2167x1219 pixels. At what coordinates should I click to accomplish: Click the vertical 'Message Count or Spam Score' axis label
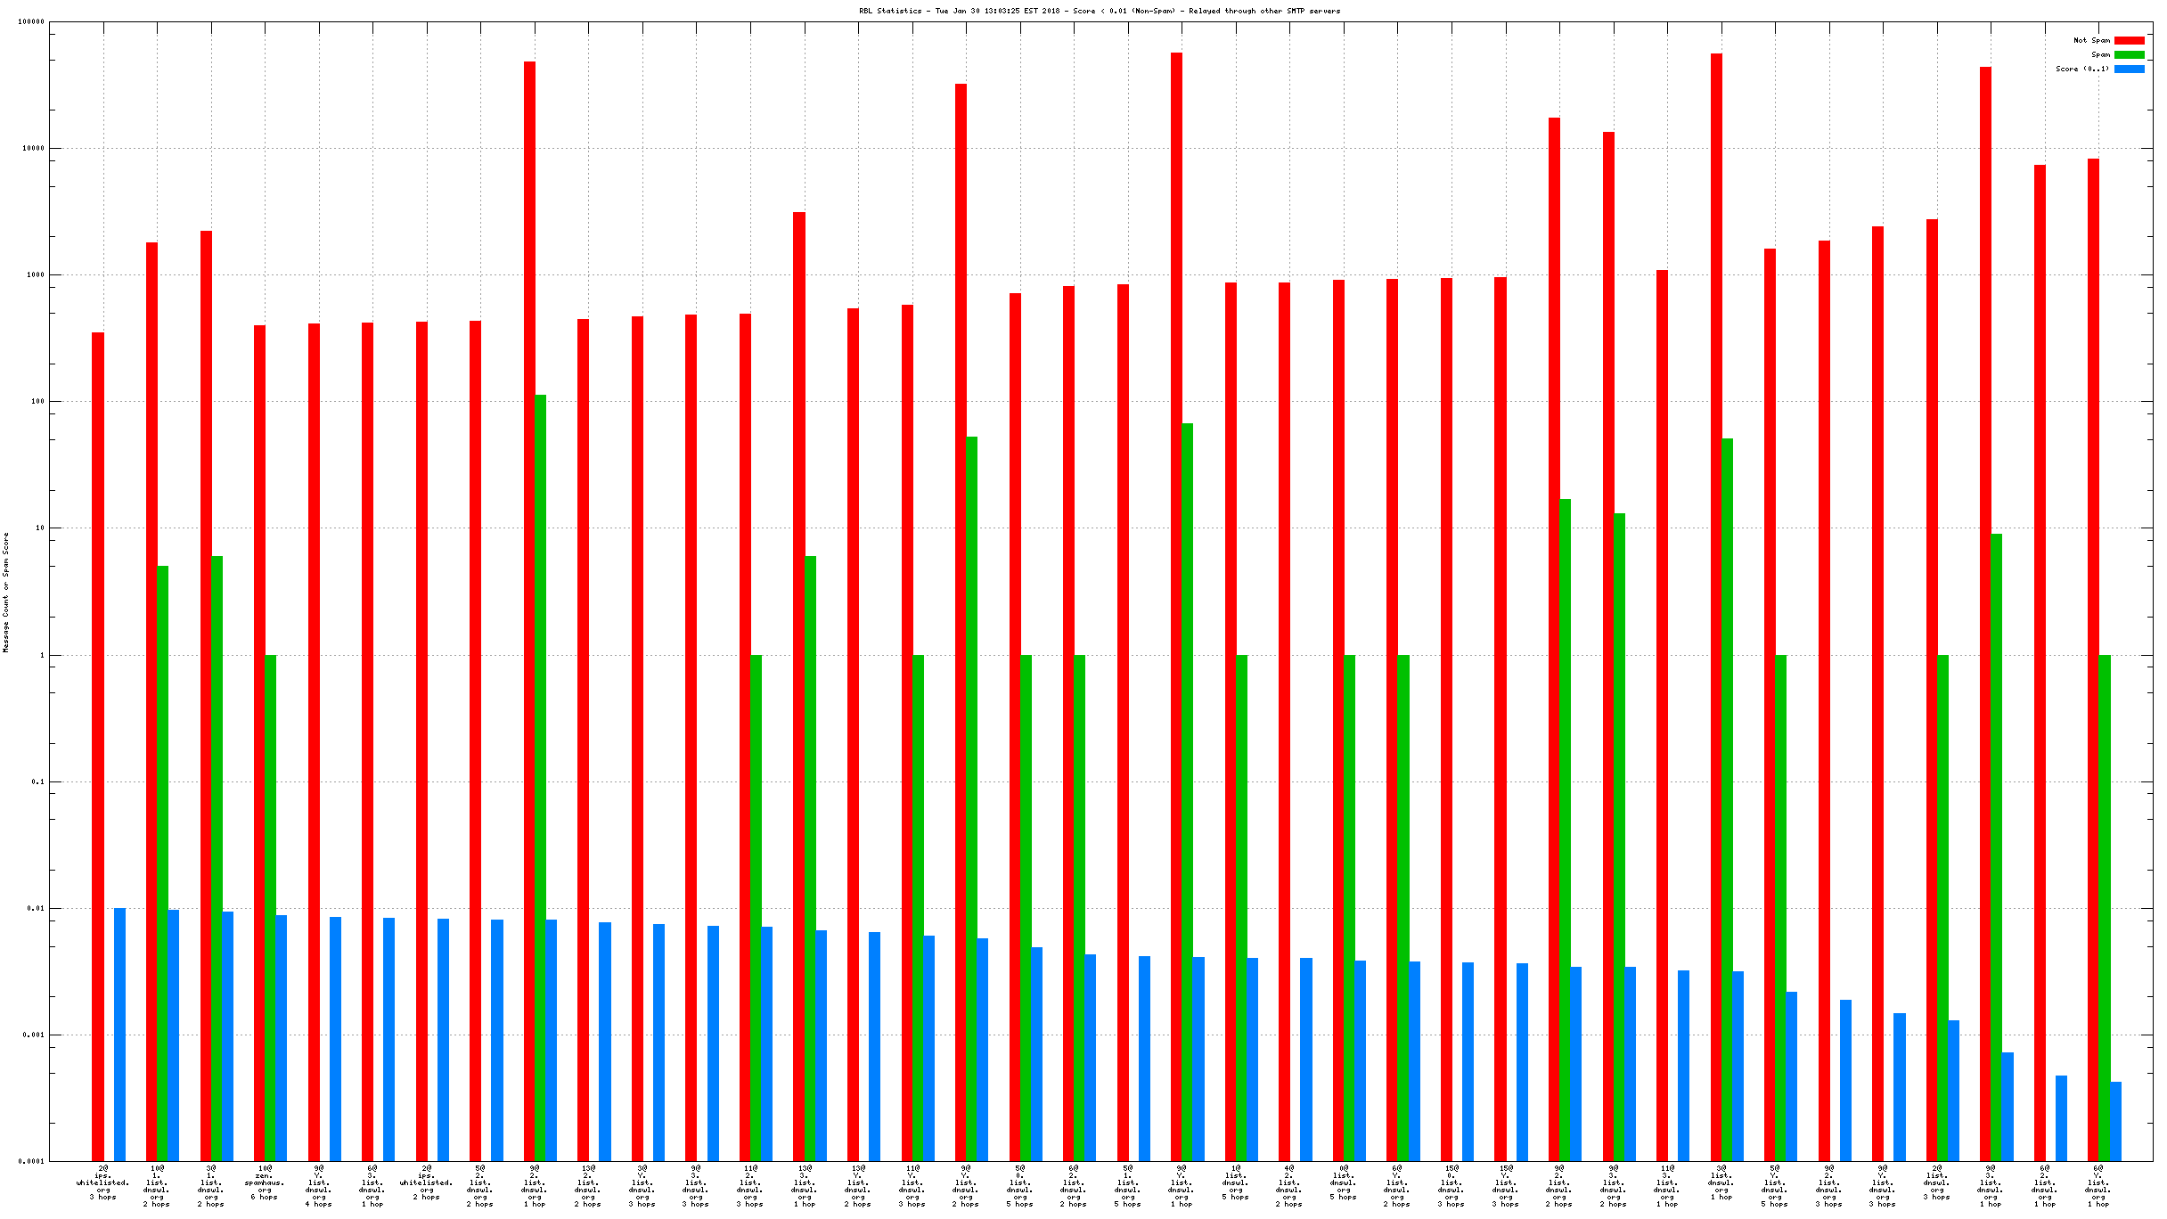coord(6,593)
